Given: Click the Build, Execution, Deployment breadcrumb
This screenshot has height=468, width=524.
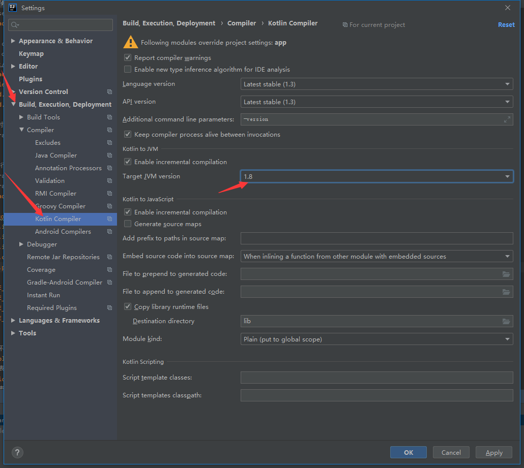Looking at the screenshot, I should (x=169, y=23).
